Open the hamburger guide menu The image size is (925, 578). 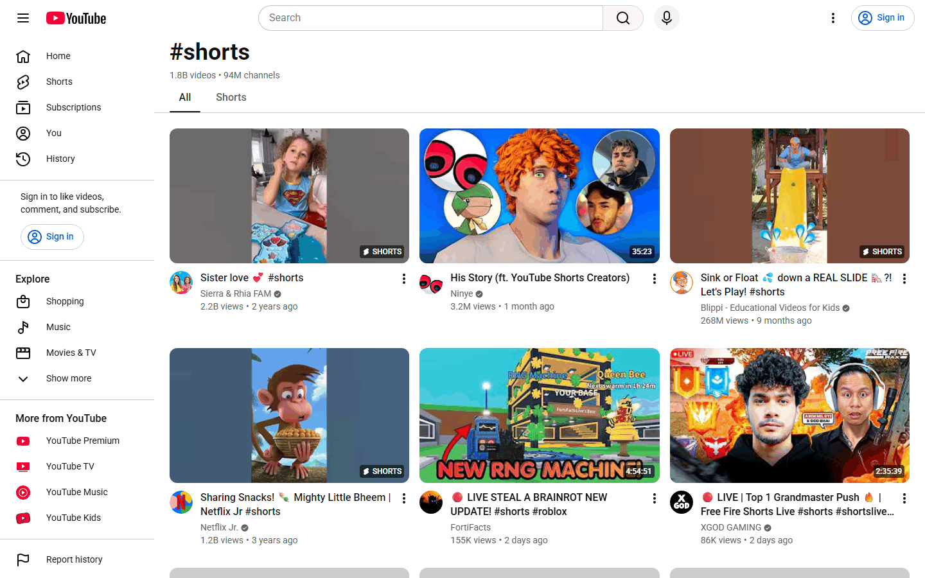click(x=23, y=18)
